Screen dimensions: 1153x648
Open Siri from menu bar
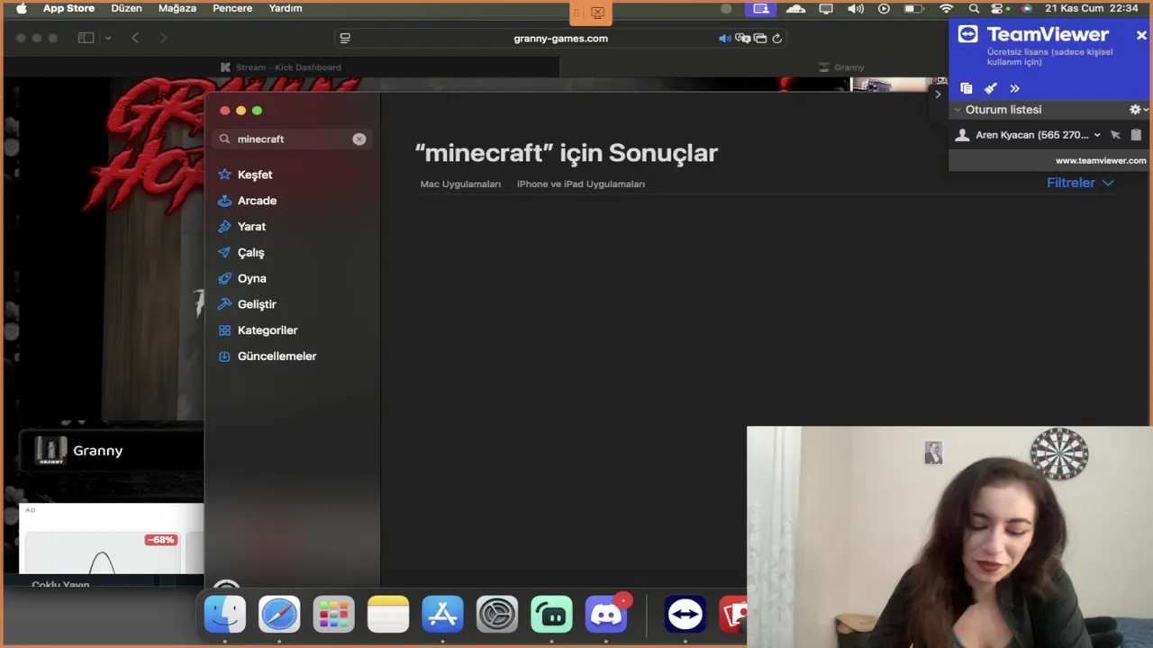[x=1026, y=8]
